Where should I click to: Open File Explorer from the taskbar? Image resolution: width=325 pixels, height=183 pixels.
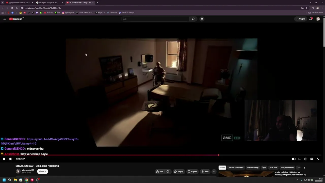tap(15, 180)
